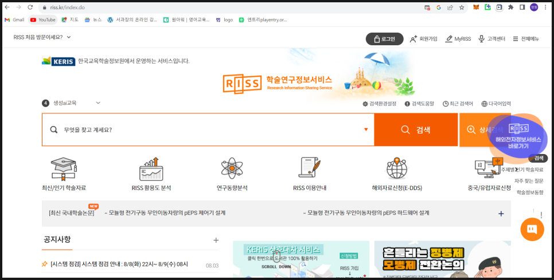Open 검색도움말 search help
This screenshot has height=280, width=554.
coord(419,104)
